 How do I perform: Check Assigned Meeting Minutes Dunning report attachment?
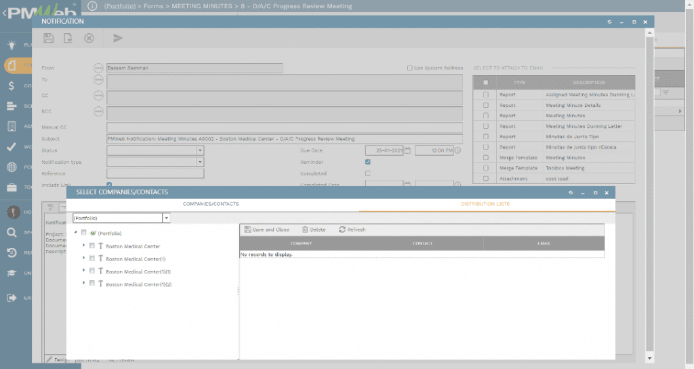486,95
